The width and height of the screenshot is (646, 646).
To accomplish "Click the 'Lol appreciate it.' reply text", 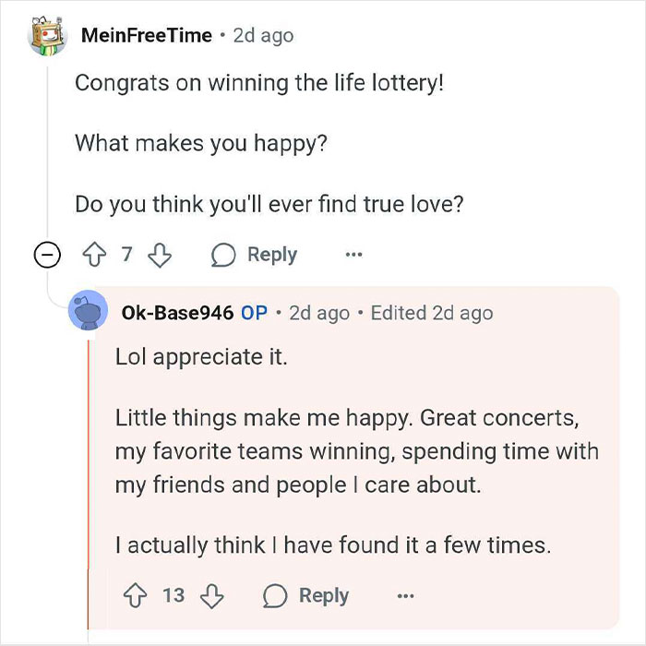I will pos(201,357).
